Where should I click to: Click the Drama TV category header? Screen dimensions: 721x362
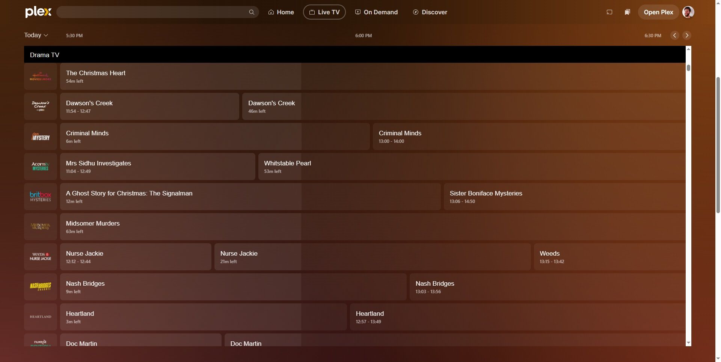coord(355,55)
